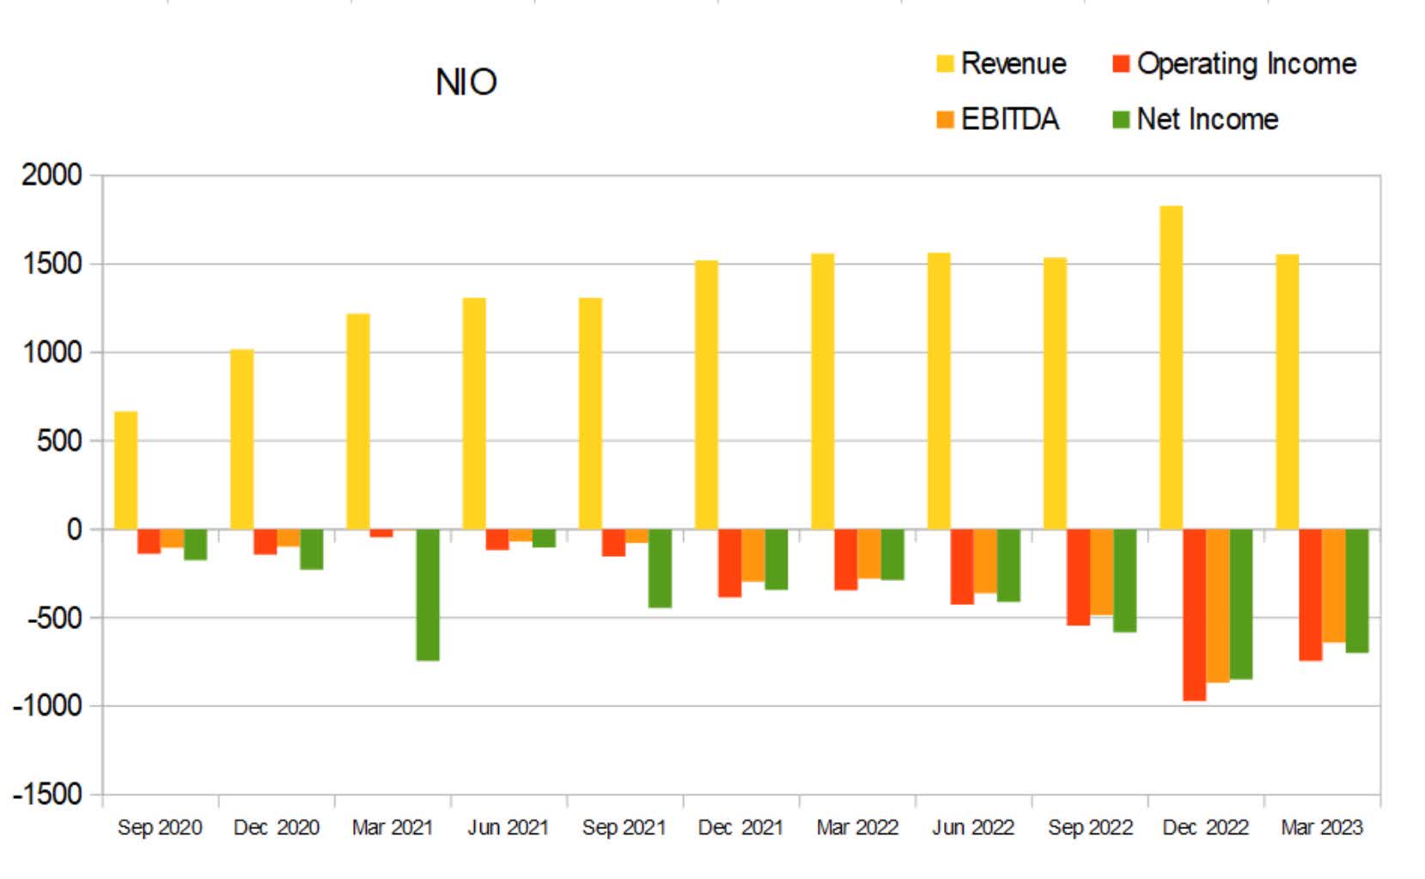Screen dimensions: 1425x879
Task: Select the orange EBITDA legend swatch
Action: coord(945,119)
